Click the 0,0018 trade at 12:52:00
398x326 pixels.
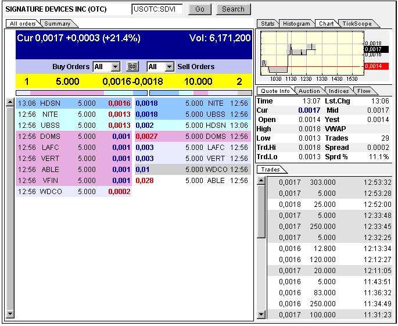(329, 205)
